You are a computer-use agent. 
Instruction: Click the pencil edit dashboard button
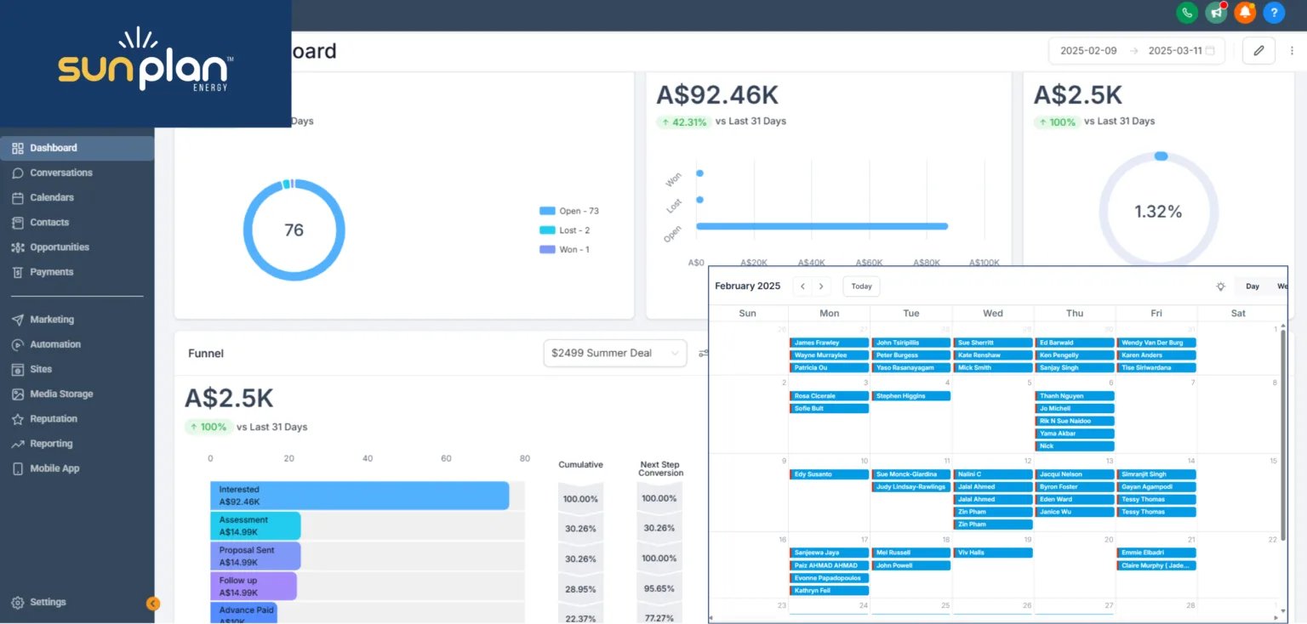point(1258,51)
